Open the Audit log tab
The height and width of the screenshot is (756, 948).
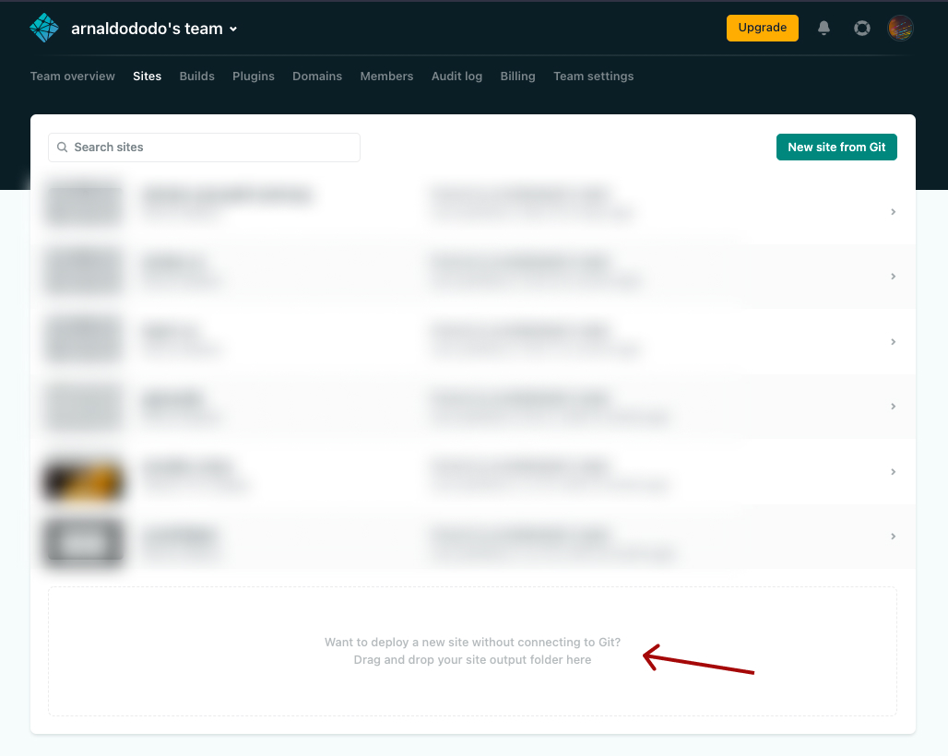click(457, 77)
